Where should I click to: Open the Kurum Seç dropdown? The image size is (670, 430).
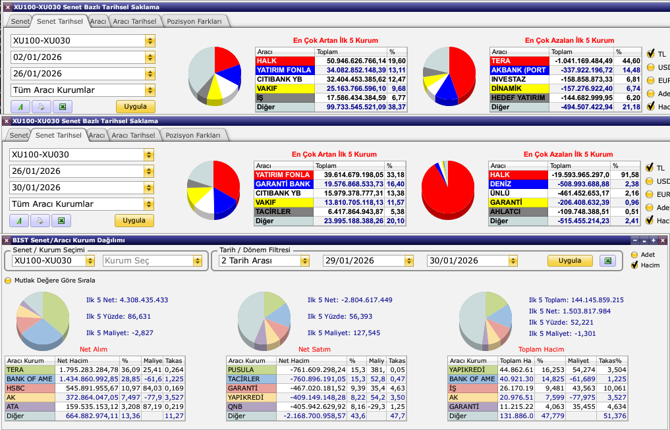[x=197, y=261]
